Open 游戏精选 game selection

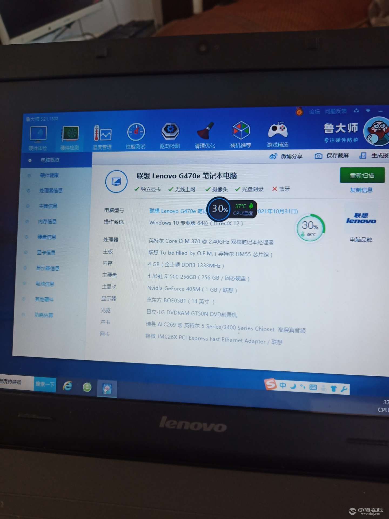point(278,134)
